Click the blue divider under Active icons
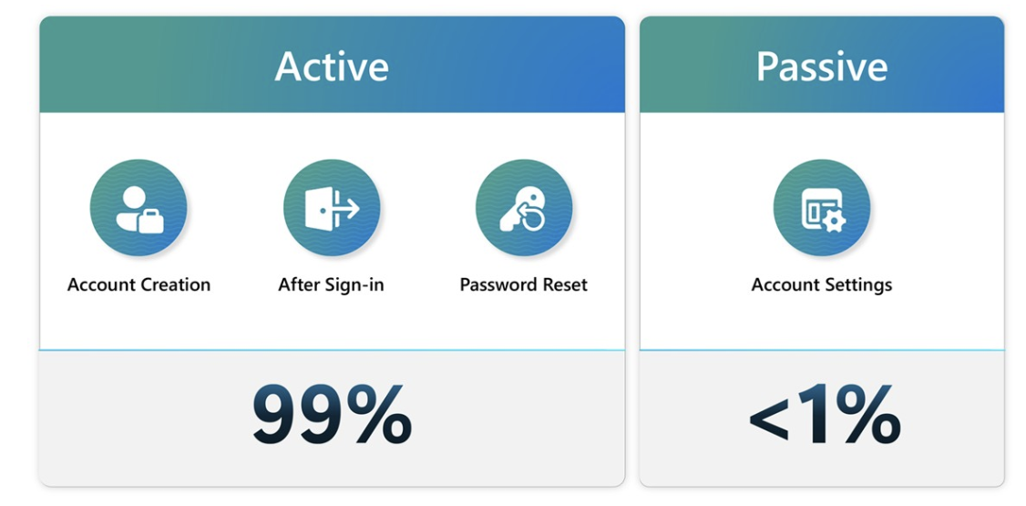This screenshot has height=506, width=1026. pos(333,350)
